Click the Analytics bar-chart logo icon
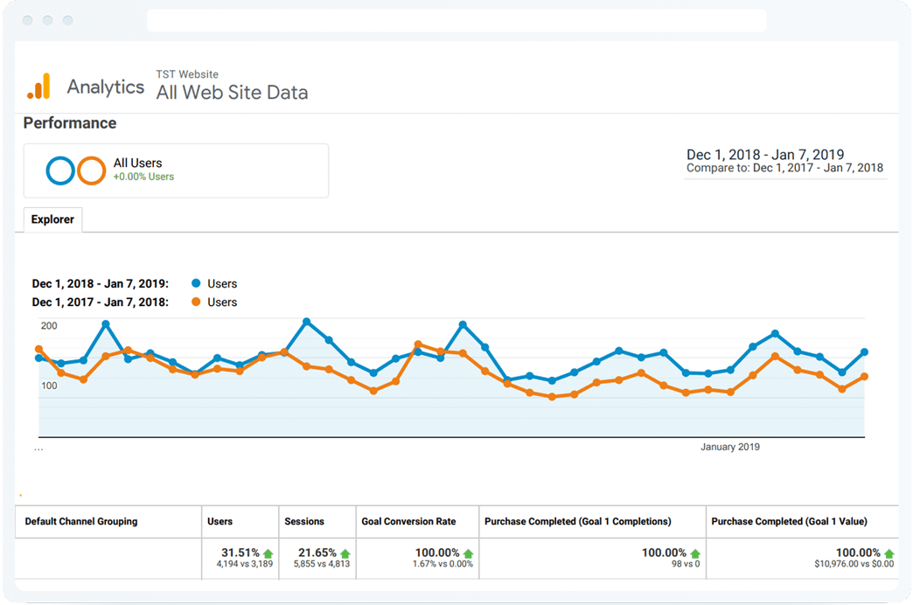This screenshot has width=913, height=605. [x=38, y=85]
